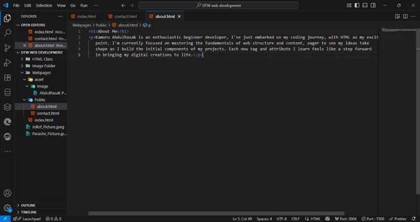Toggle the bottom panel visibility

365,6
